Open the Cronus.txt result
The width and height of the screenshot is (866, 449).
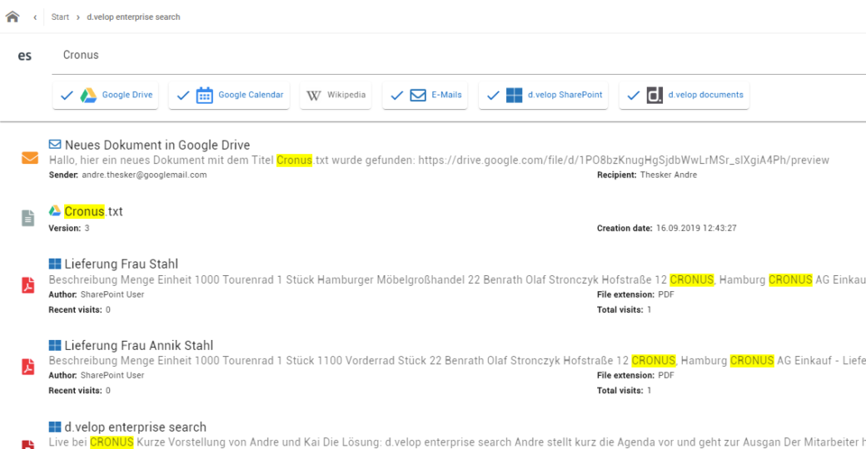pyautogui.click(x=93, y=211)
